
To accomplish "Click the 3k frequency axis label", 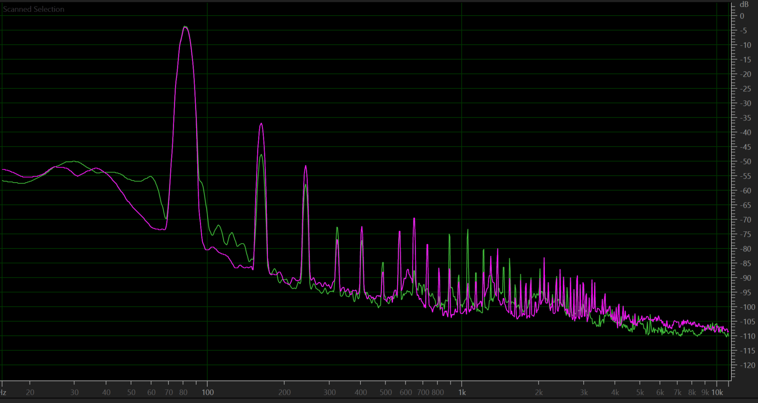I will (584, 392).
